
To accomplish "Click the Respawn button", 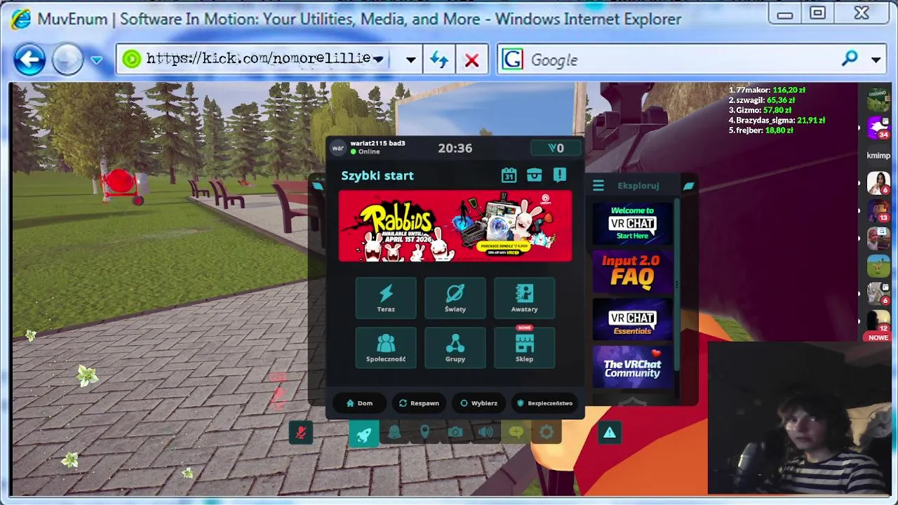I will tap(419, 403).
